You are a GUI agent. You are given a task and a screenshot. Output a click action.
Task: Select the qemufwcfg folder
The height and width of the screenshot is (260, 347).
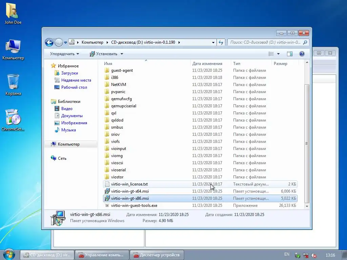121,99
